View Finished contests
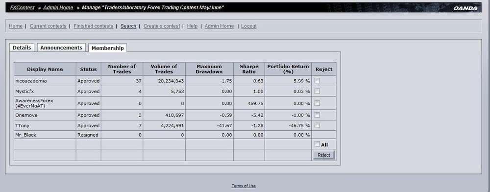490x192 pixels. pos(94,26)
